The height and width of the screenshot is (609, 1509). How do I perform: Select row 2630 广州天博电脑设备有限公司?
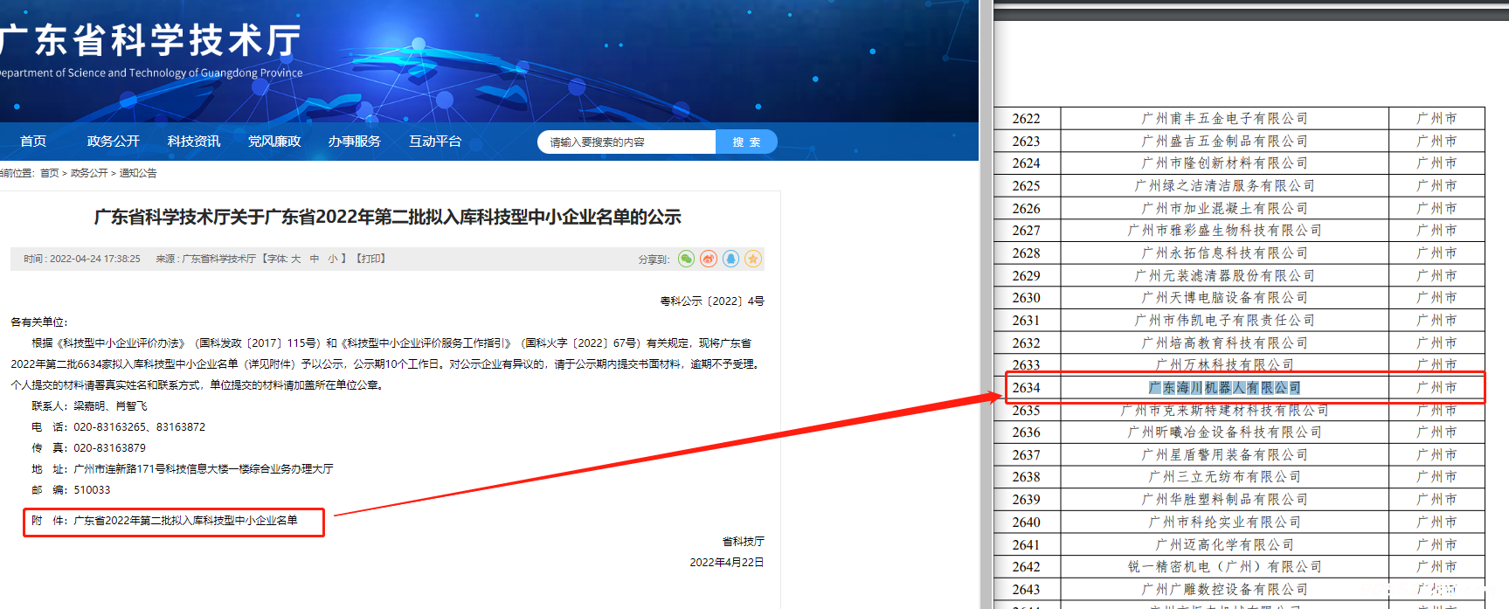coord(1239,298)
